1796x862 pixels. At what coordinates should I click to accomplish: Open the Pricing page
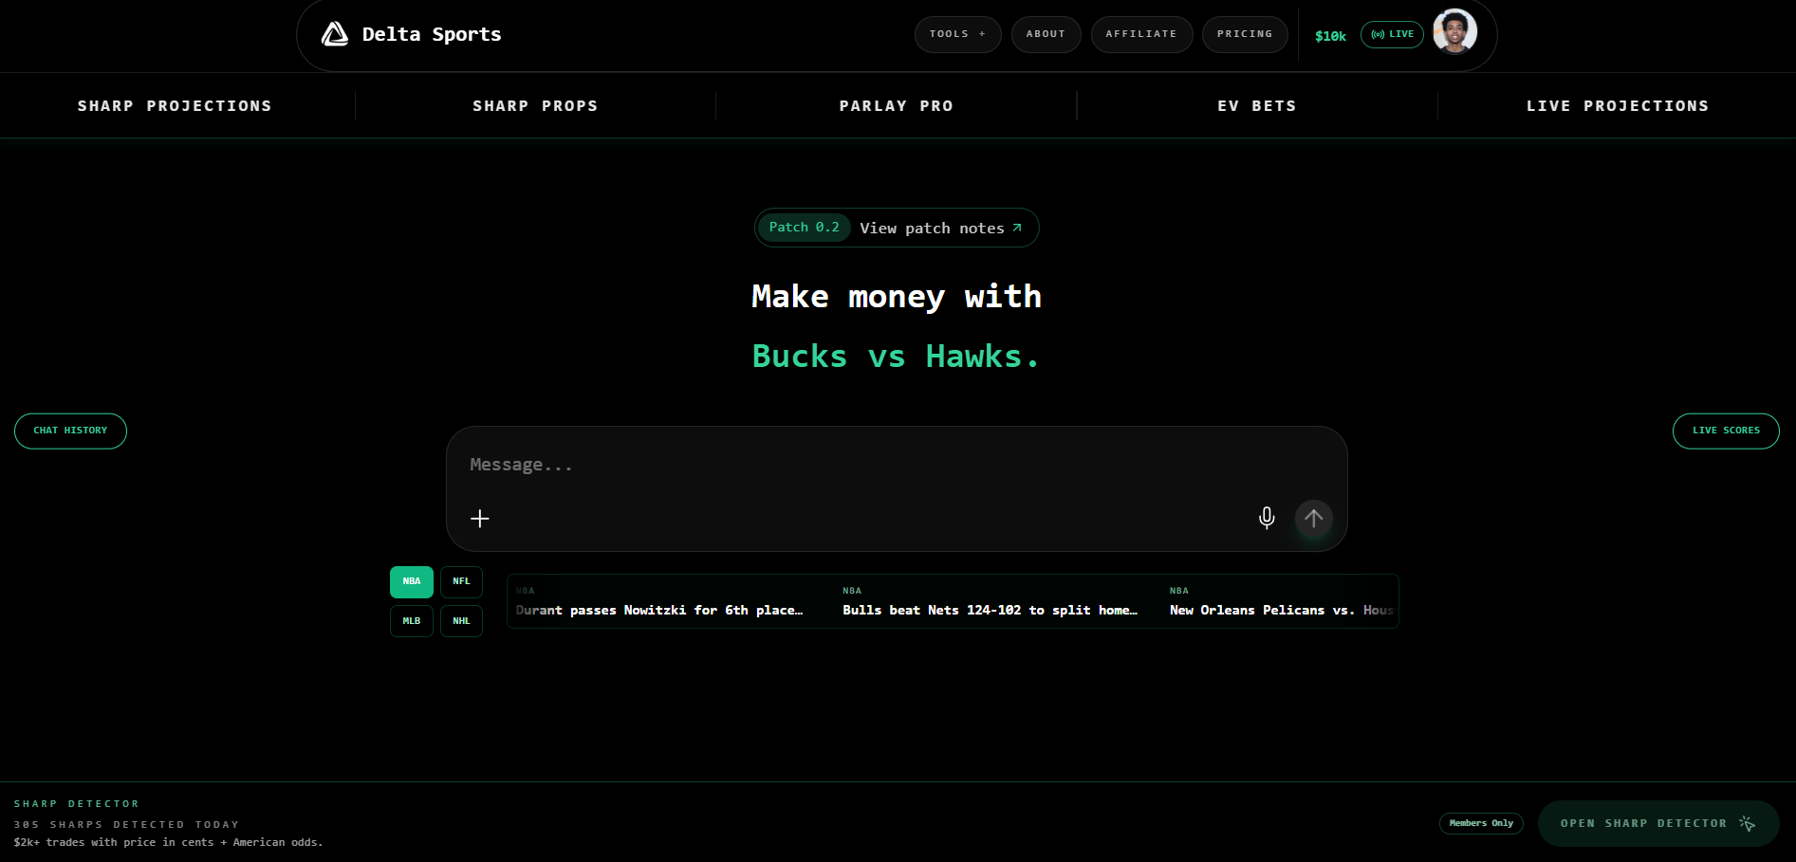pos(1245,34)
